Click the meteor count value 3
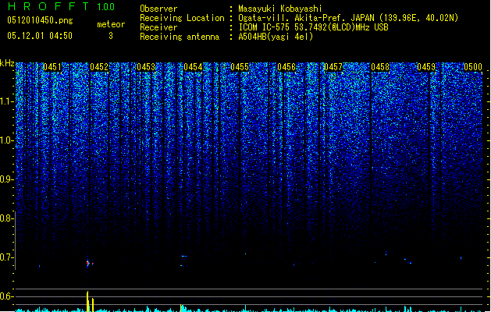491x312 pixels. [111, 36]
